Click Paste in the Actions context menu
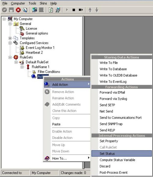153x177 pixels. [x=56, y=124]
